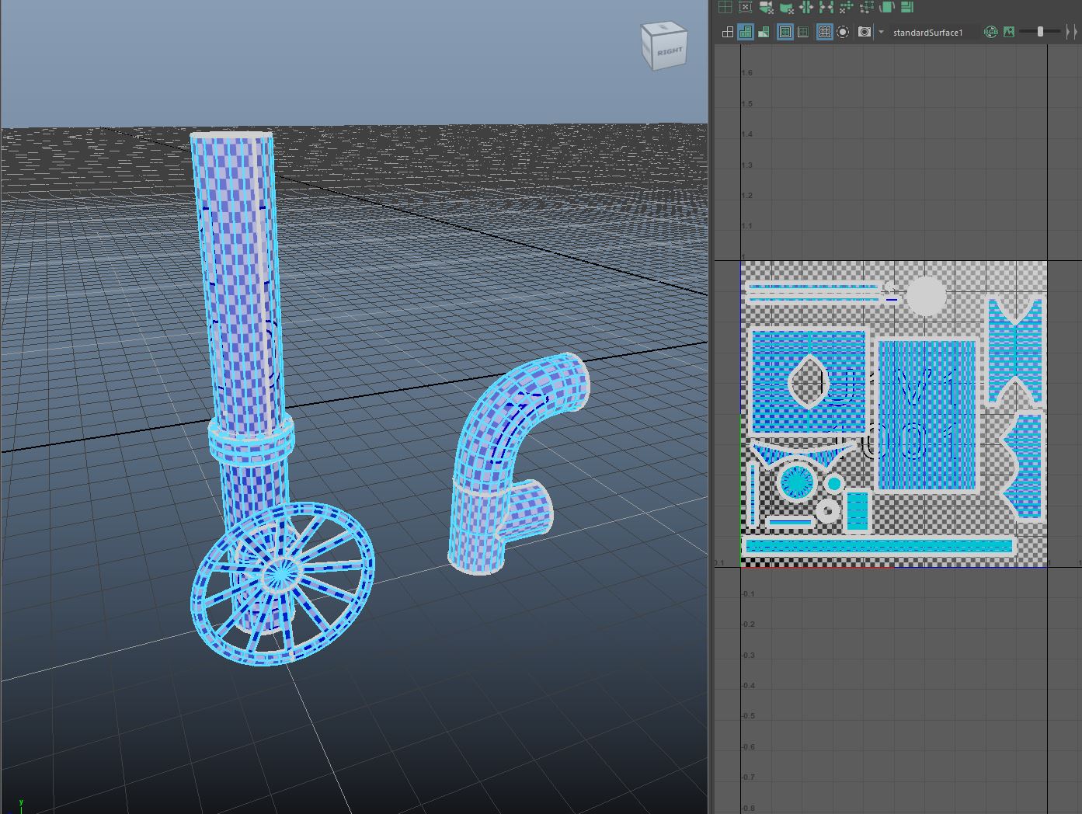Open dropdown arrow beside standardSurface1

click(x=881, y=32)
